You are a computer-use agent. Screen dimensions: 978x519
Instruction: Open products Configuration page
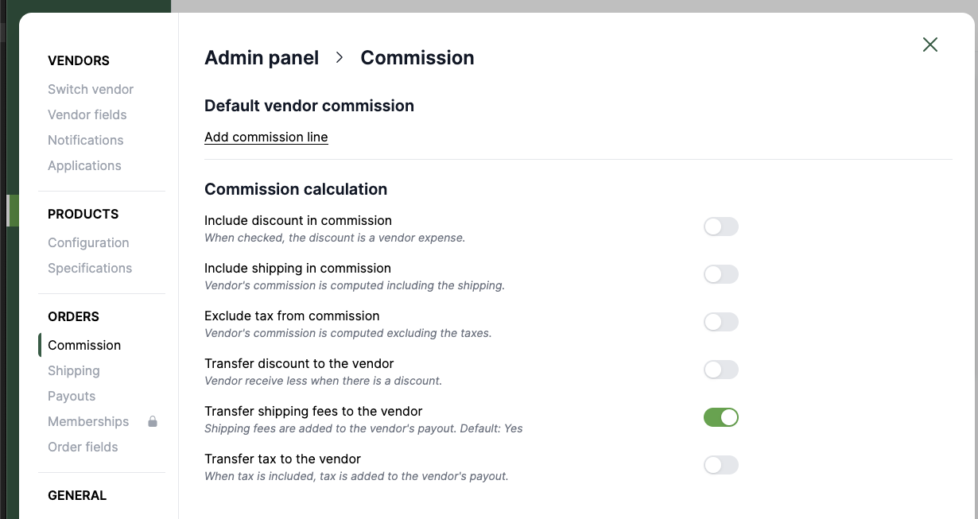88,242
